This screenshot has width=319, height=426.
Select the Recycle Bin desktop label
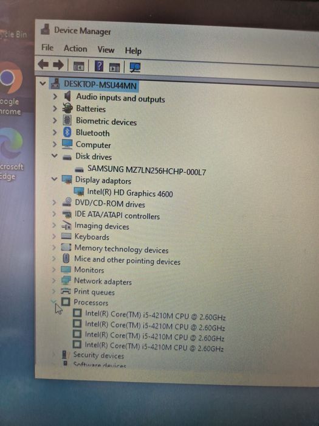(13, 35)
